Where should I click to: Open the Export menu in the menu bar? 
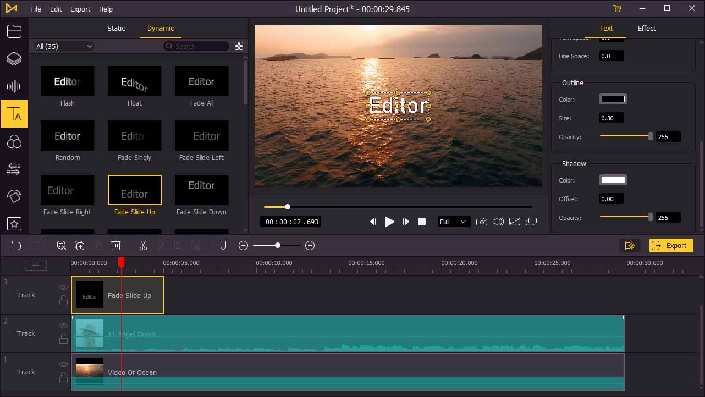80,9
